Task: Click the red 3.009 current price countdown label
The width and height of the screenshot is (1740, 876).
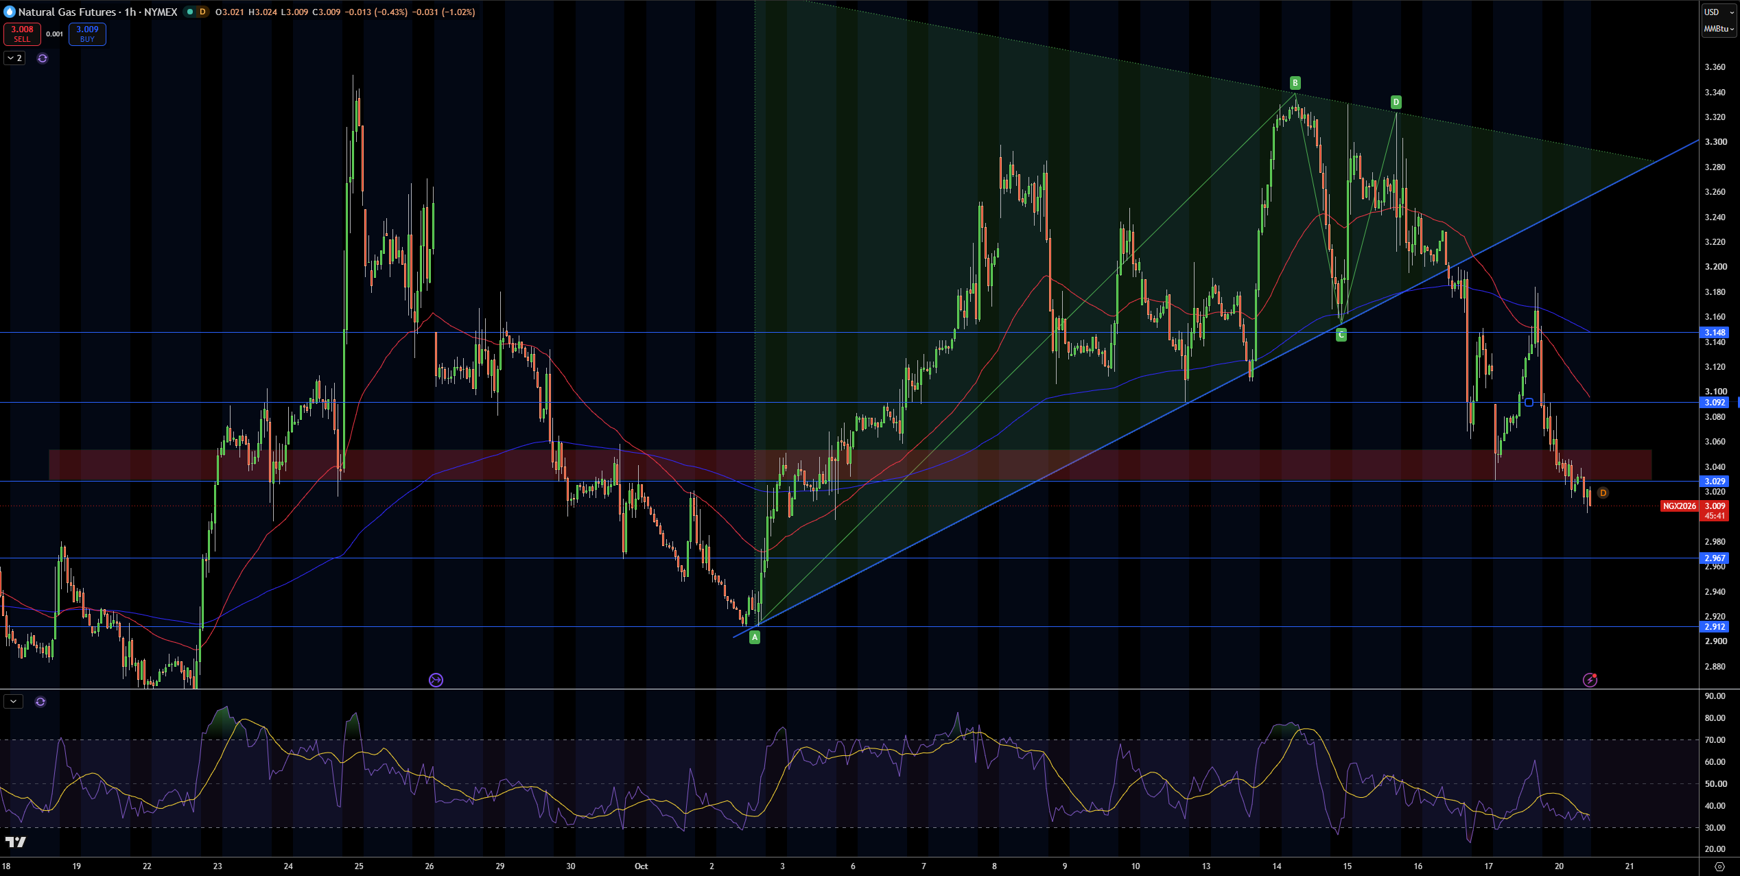Action: (x=1715, y=511)
